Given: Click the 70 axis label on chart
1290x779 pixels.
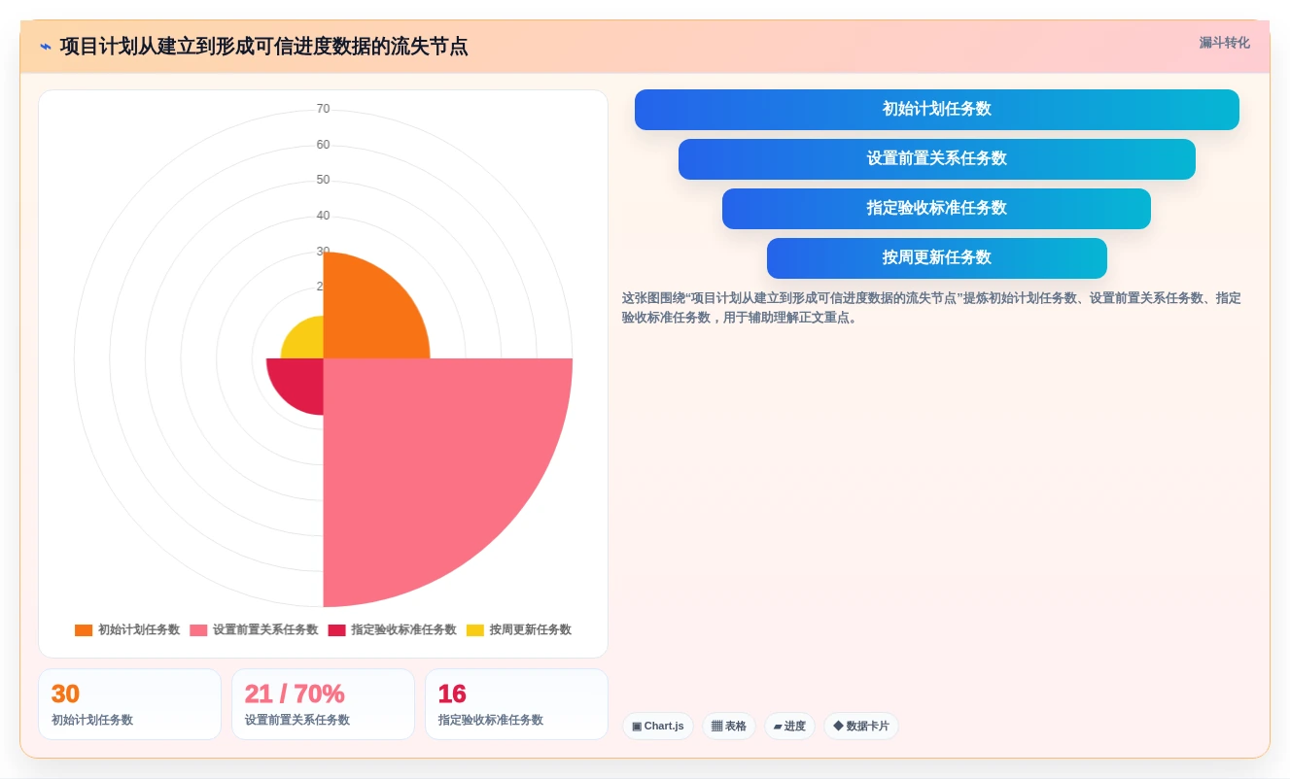Looking at the screenshot, I should (x=323, y=109).
